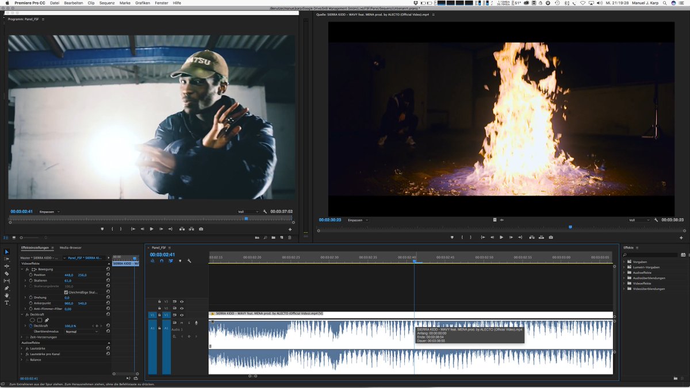Screen dimensions: 690x388
Task: Select the Ripple Edit tool
Action: point(7,266)
